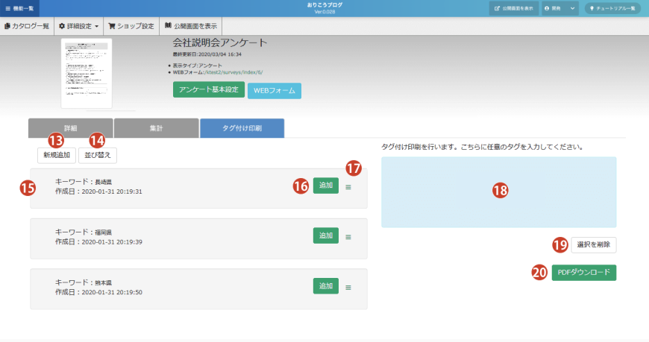Switch to the 集計 tab

[x=156, y=128]
